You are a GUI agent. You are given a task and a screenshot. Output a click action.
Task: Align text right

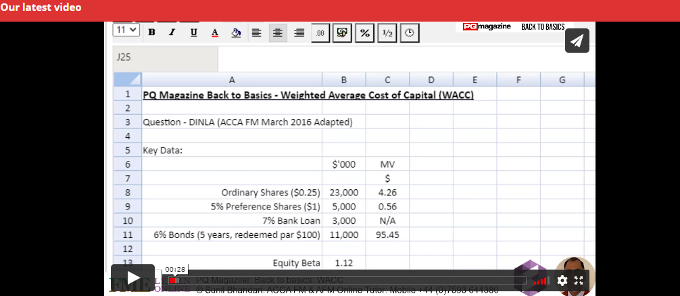(x=299, y=33)
